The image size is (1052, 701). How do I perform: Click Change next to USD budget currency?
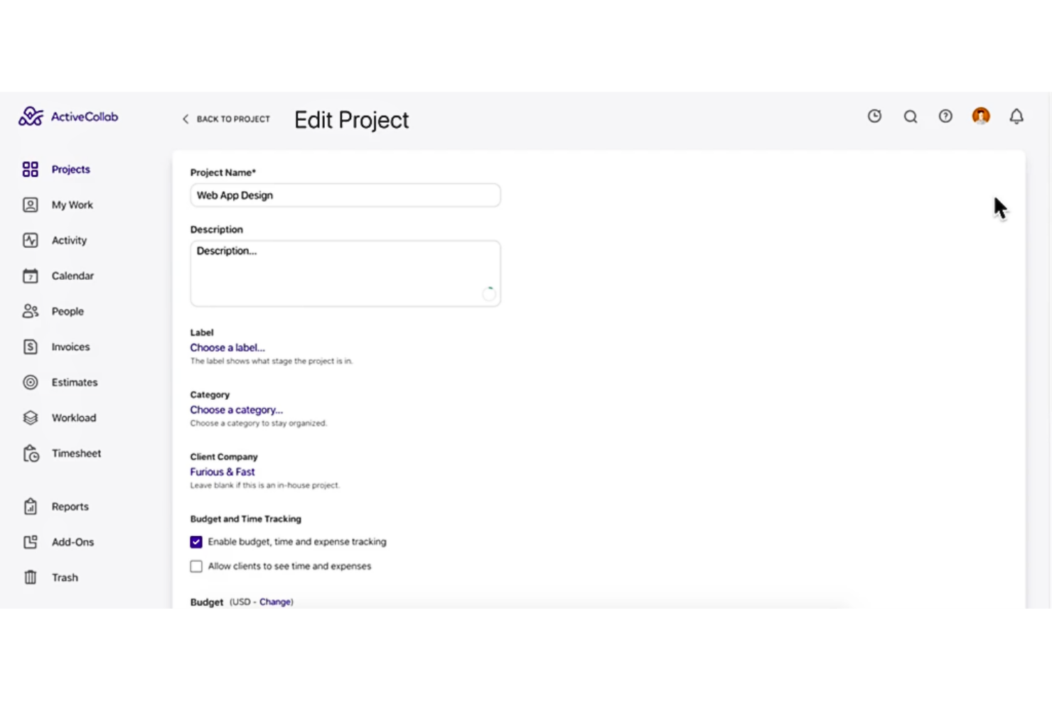[275, 602]
